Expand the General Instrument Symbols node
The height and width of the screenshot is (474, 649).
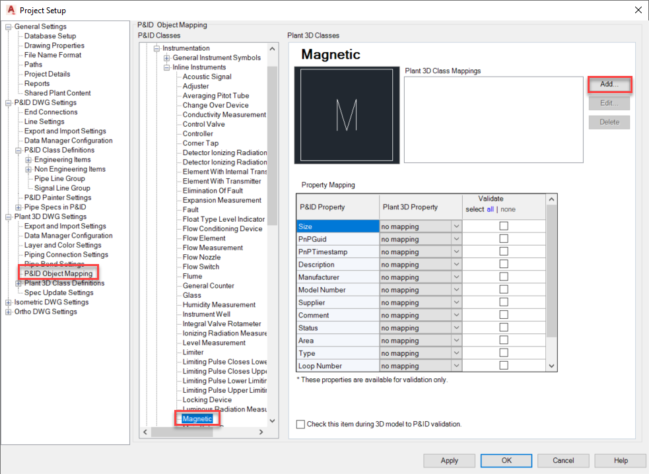point(166,57)
